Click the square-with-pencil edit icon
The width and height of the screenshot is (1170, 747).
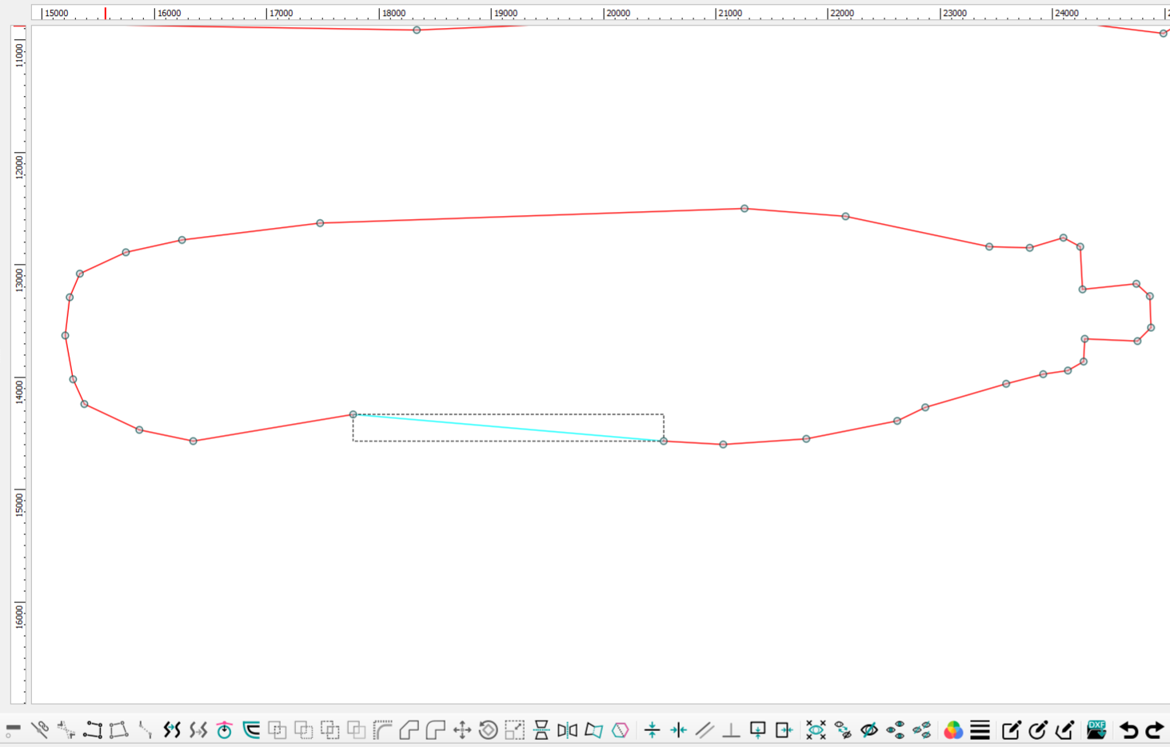[1011, 729]
